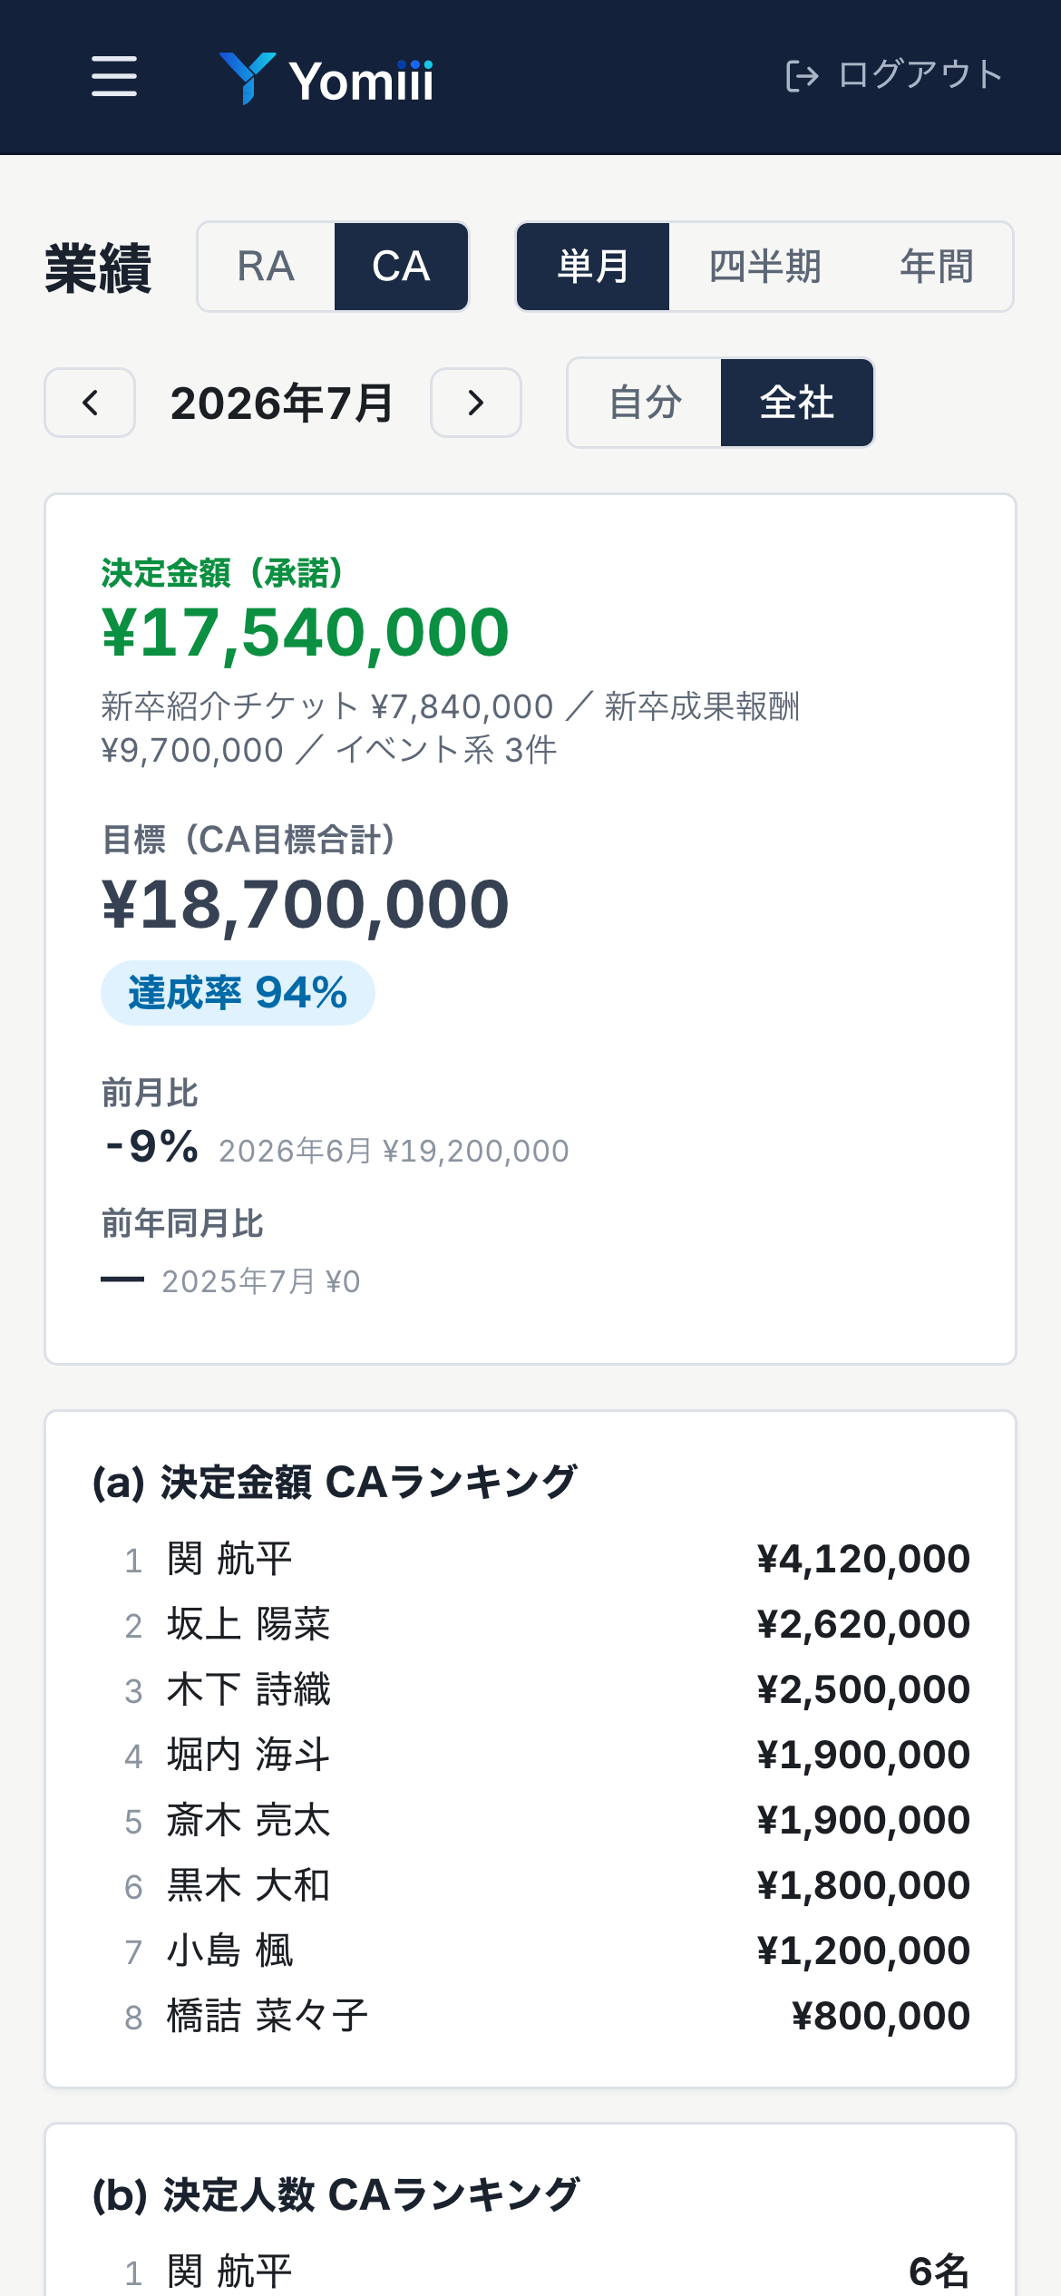
Task: Select 木下 詩織 ranking row
Action: coord(530,1690)
